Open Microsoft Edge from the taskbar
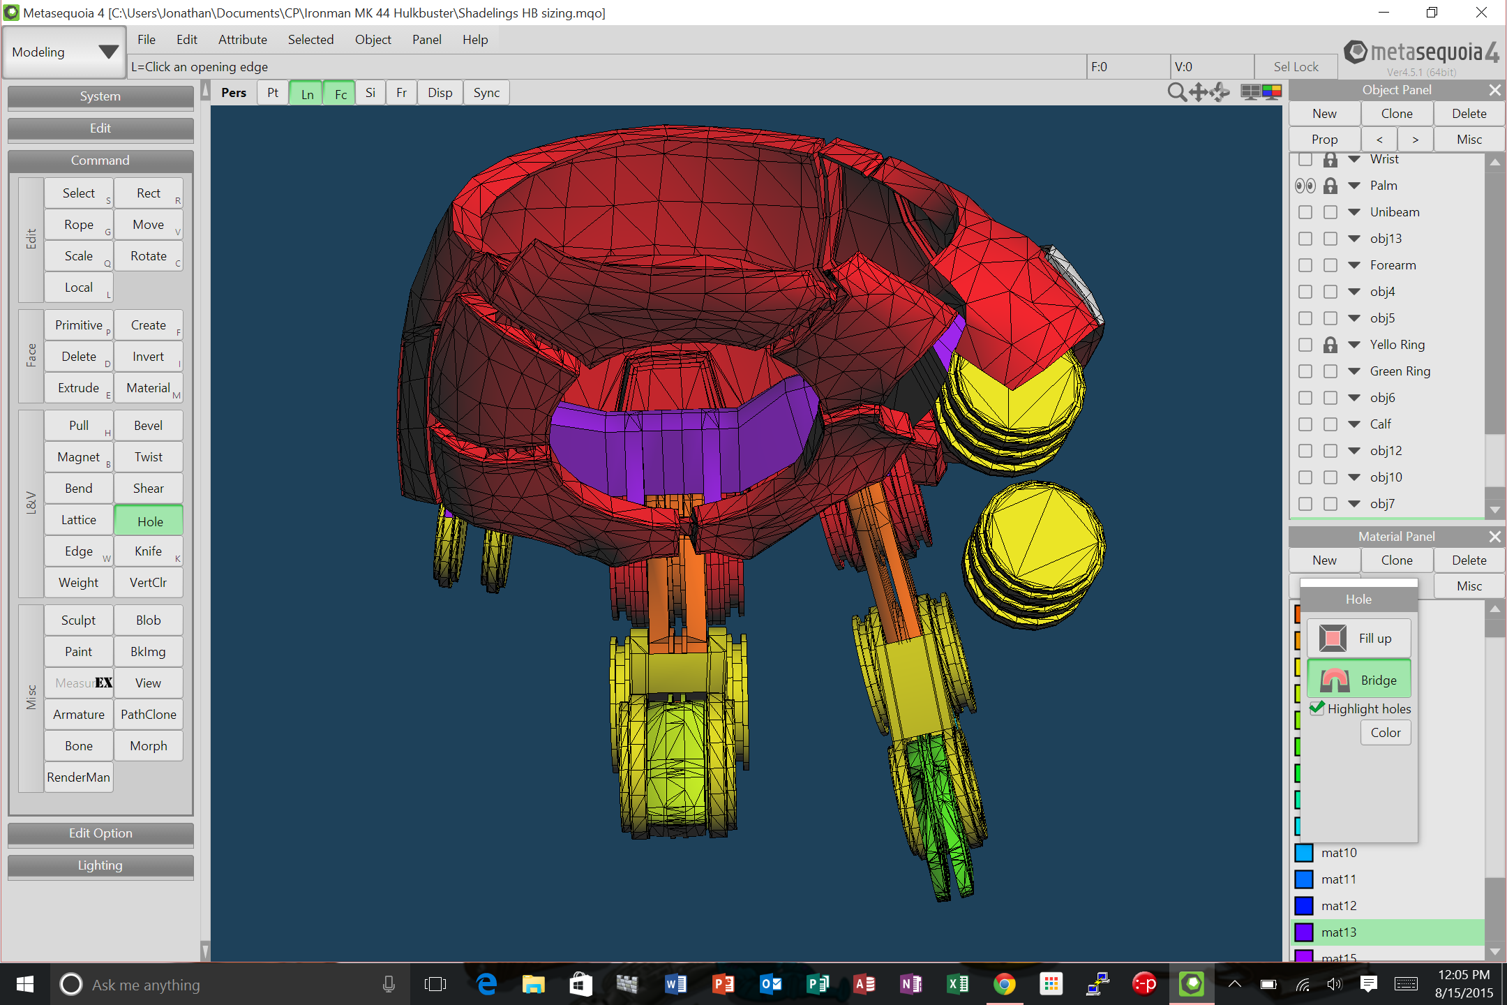The height and width of the screenshot is (1005, 1507). point(486,984)
